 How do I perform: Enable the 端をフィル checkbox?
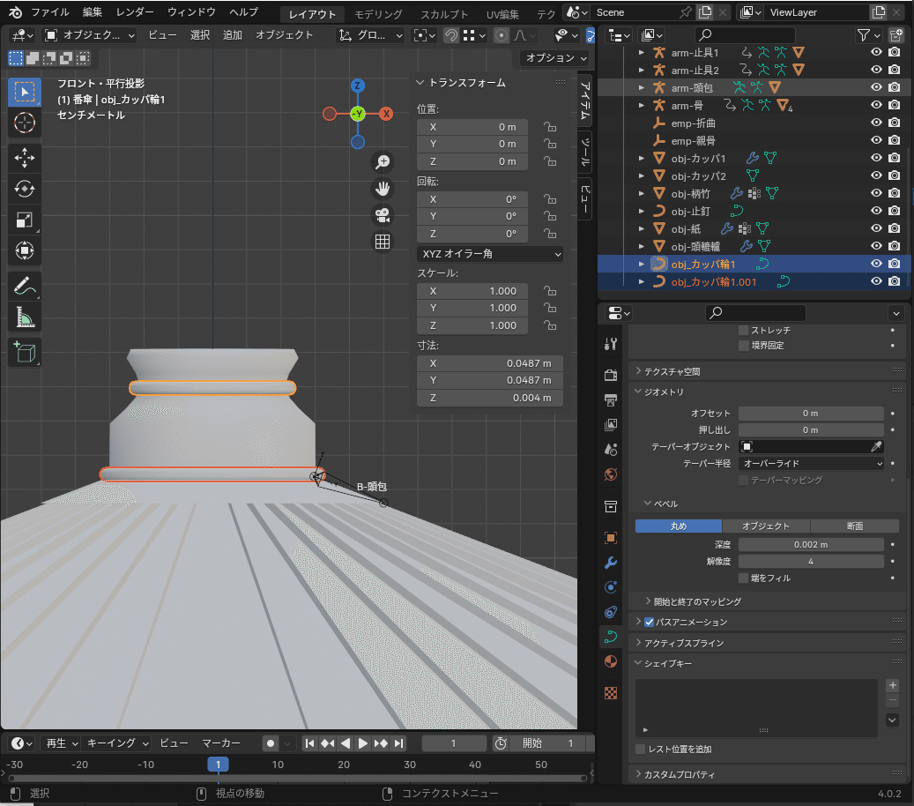(743, 578)
